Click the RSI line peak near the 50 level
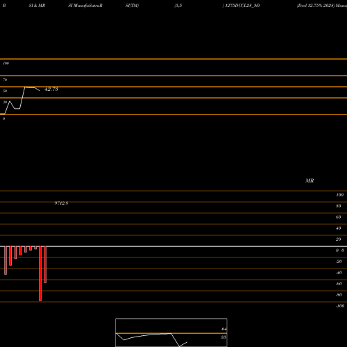The image size is (347, 347). [x=25, y=87]
